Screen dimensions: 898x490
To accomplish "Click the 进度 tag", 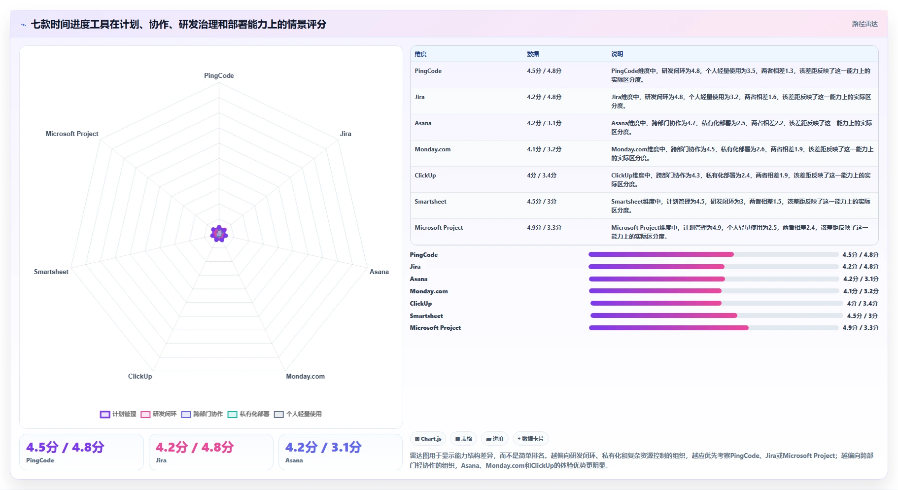I will pos(495,439).
